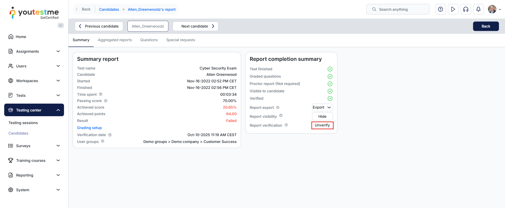This screenshot has width=505, height=208.
Task: Switch to the Aggregated reports tab
Action: [x=115, y=40]
